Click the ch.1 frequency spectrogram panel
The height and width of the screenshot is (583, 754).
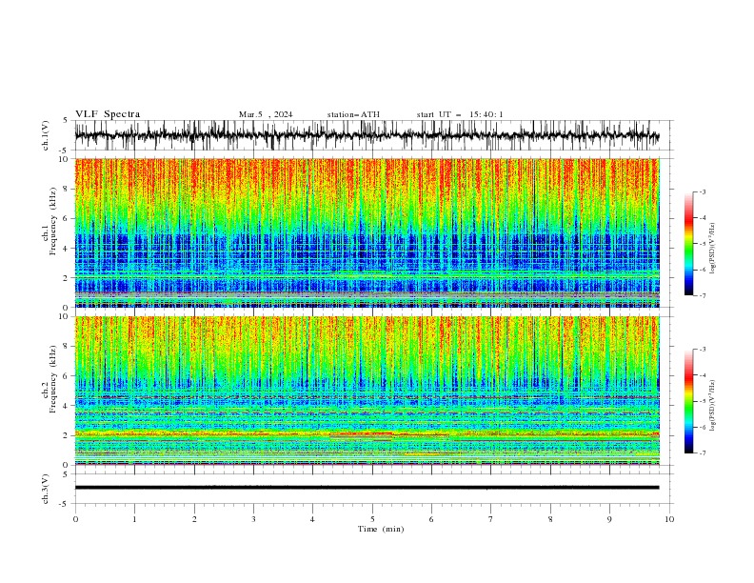(x=367, y=232)
